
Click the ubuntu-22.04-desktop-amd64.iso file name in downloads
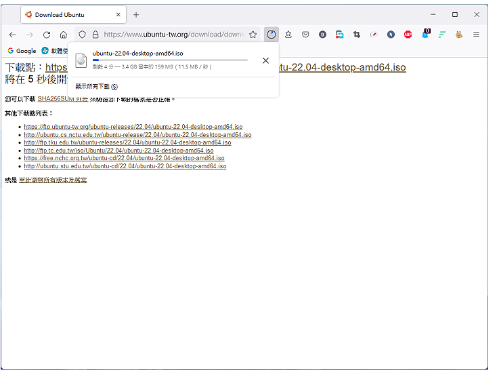pos(138,54)
